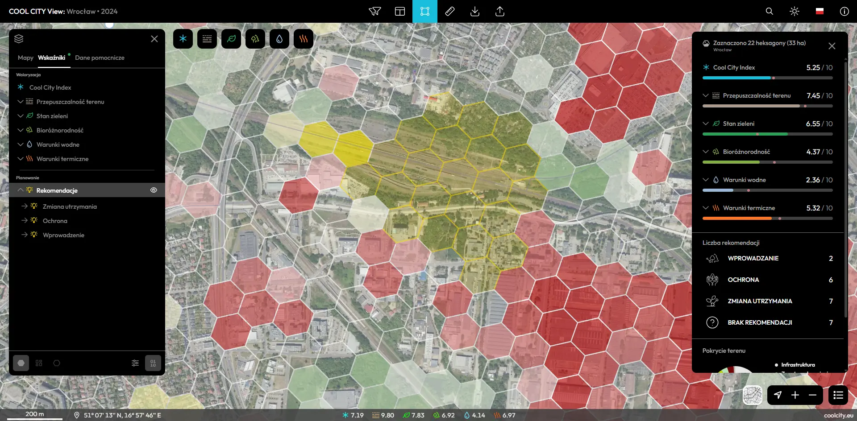Toggle the area selection tool
The width and height of the screenshot is (857, 421).
coord(425,11)
